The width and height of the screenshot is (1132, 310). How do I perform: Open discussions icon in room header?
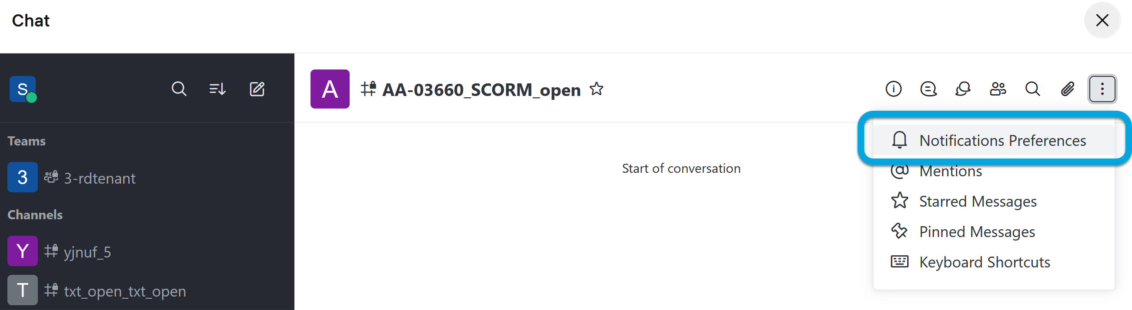928,89
